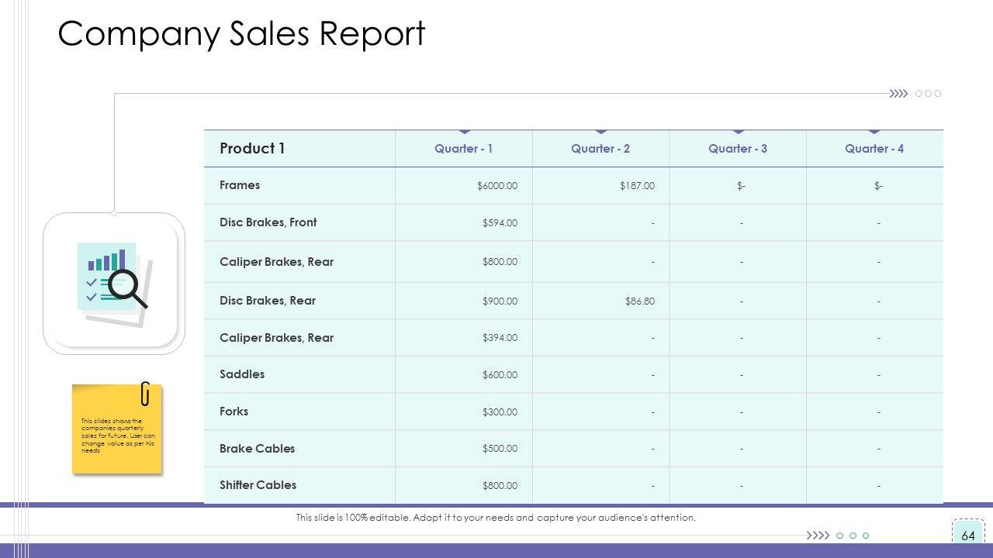Select the $187.00 Frames Quarter 2 cell

(x=637, y=186)
